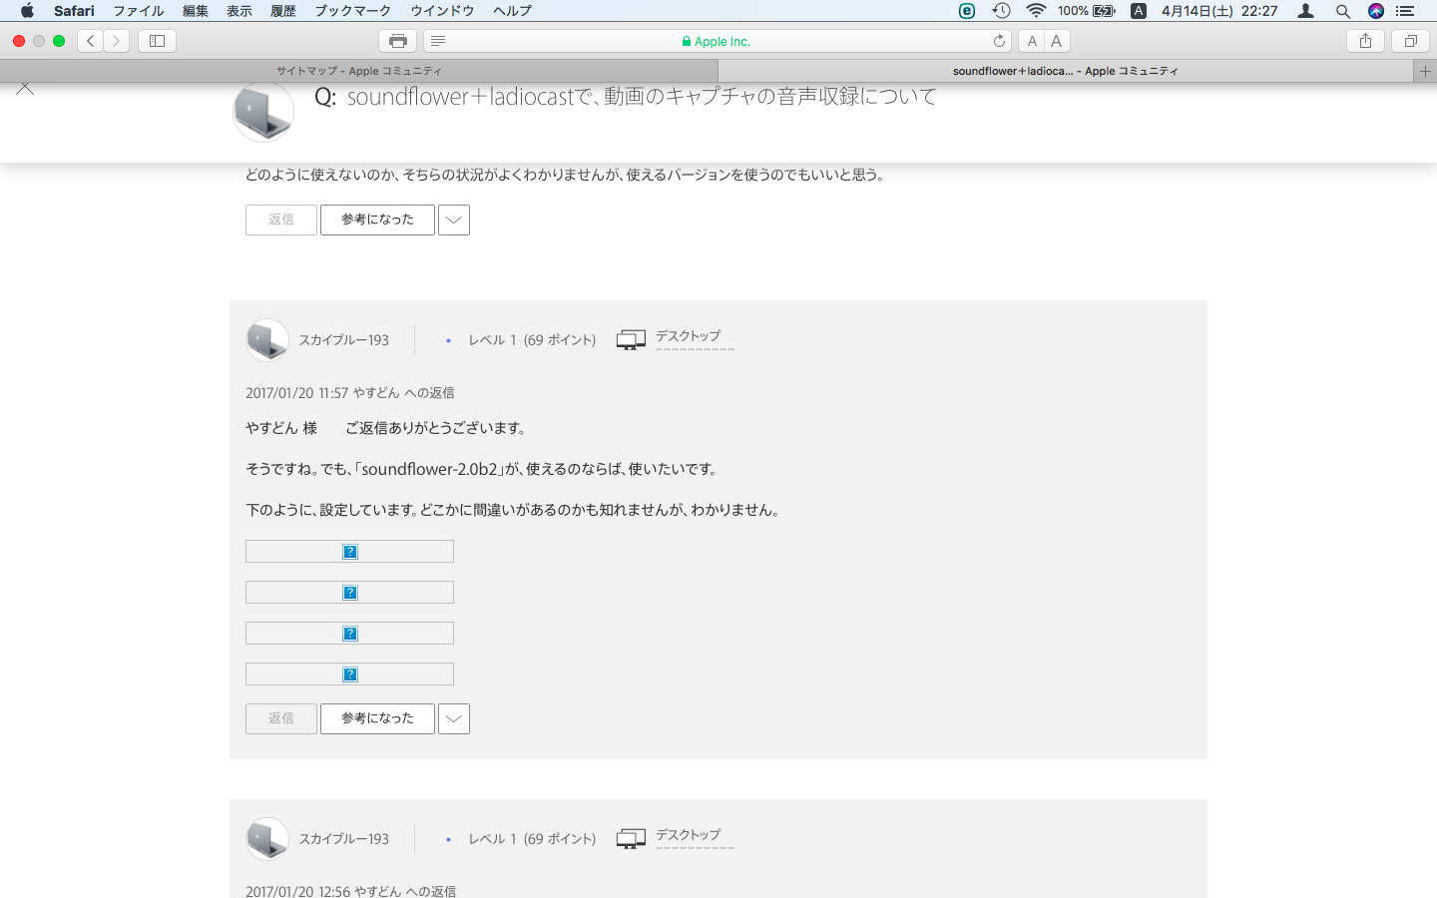Click the sentence starting 下のように、設定しています

[x=514, y=510]
